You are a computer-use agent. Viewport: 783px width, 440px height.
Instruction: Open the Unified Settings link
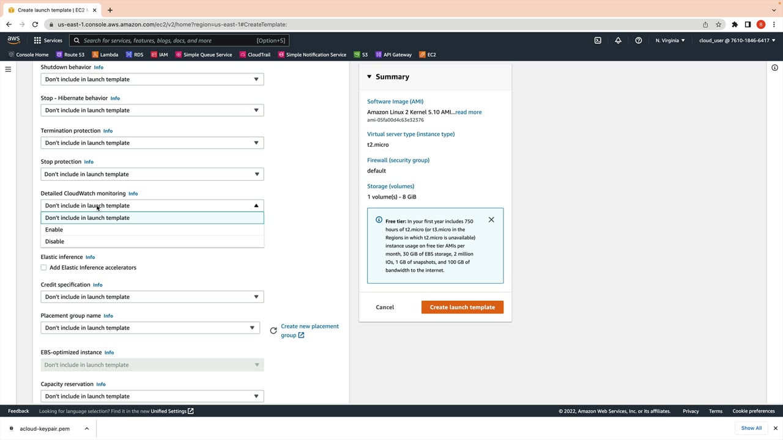pyautogui.click(x=172, y=411)
